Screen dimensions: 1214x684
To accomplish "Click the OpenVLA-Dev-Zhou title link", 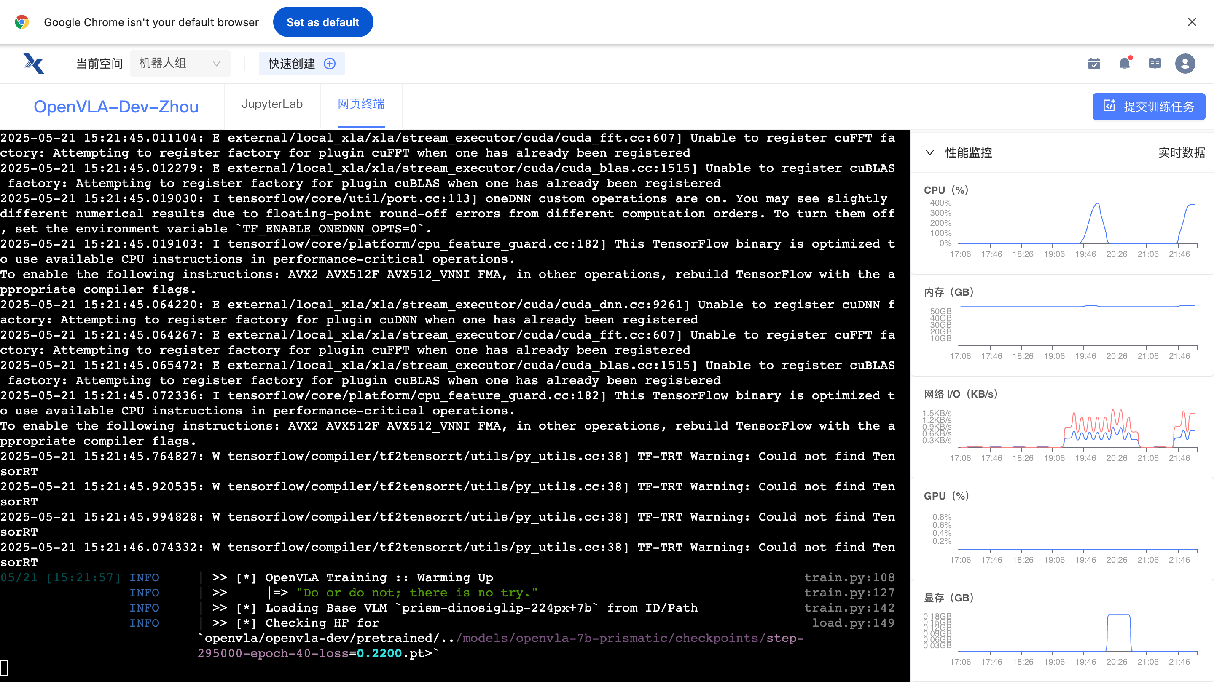I will tap(116, 107).
